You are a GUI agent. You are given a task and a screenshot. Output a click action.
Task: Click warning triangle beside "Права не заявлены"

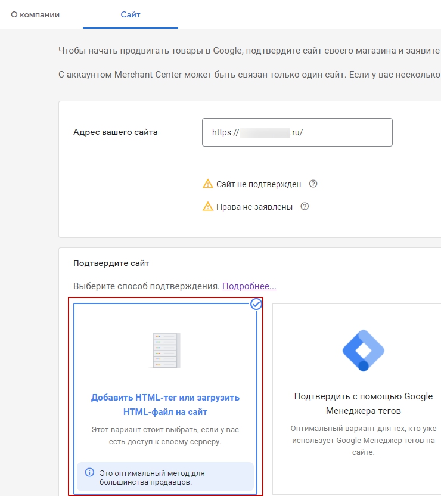pyautogui.click(x=208, y=207)
